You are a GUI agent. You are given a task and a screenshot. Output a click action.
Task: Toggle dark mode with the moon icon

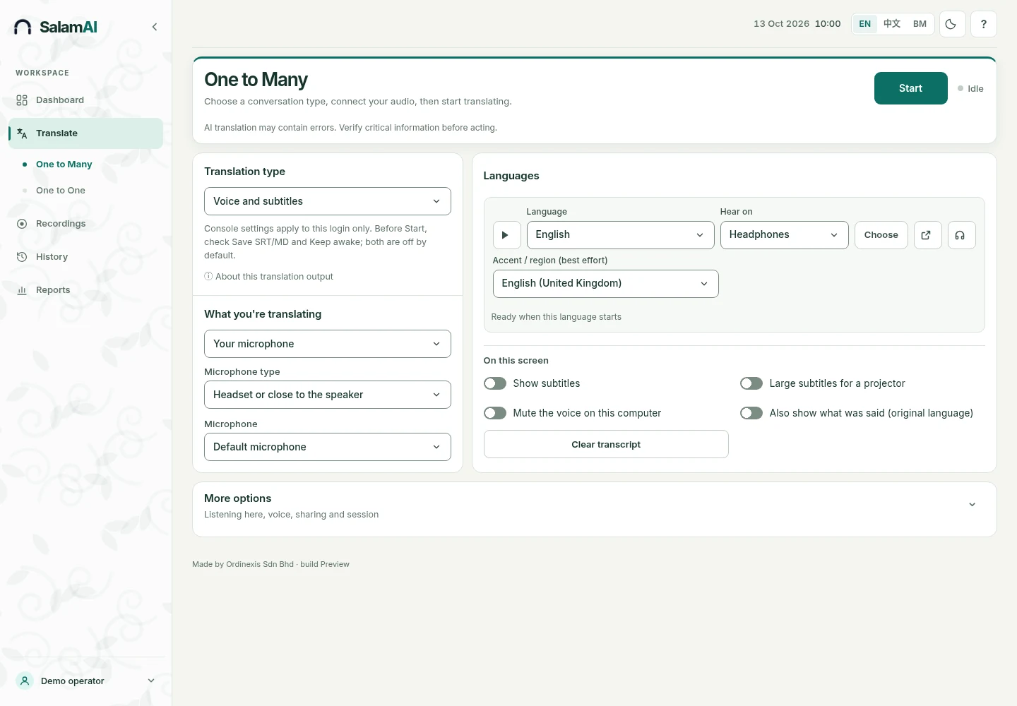(952, 24)
